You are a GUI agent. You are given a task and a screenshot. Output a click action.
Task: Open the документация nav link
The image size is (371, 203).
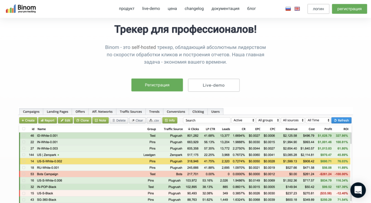225,9
